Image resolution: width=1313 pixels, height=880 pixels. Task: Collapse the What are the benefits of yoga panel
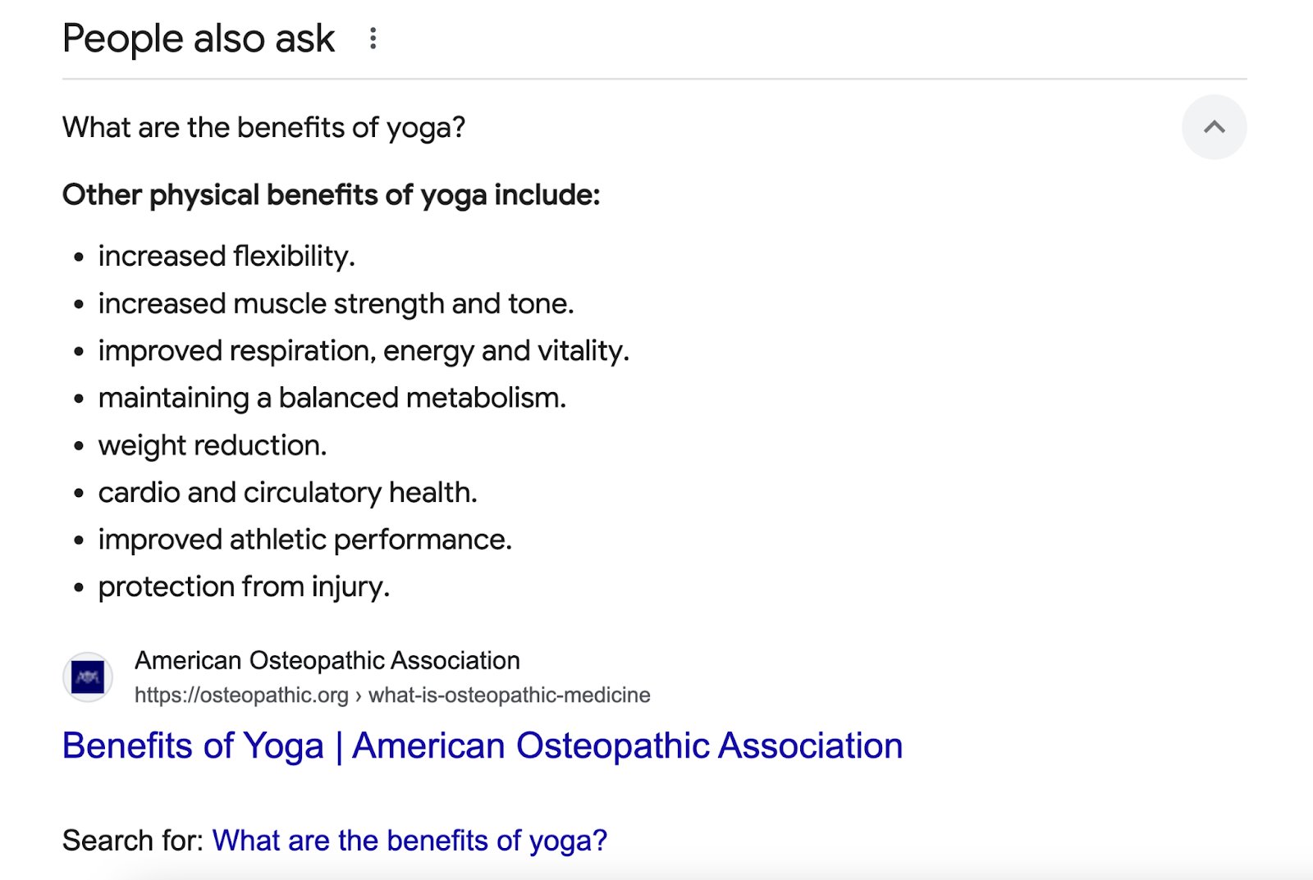(1214, 127)
